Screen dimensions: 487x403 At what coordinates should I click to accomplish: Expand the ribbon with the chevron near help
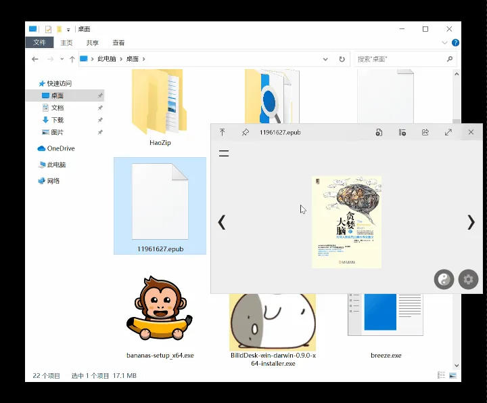coord(444,43)
